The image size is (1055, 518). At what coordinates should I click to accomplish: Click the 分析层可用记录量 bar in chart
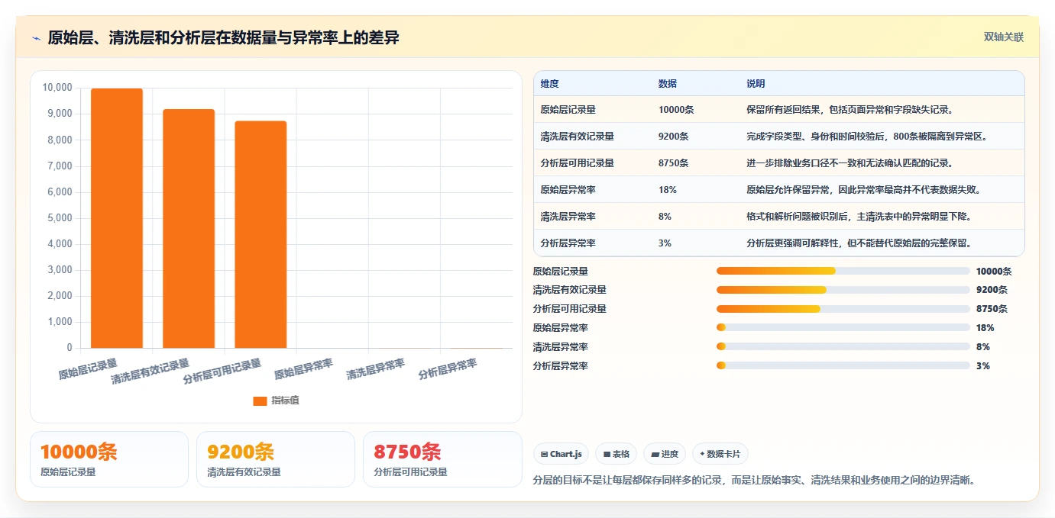coord(261,235)
